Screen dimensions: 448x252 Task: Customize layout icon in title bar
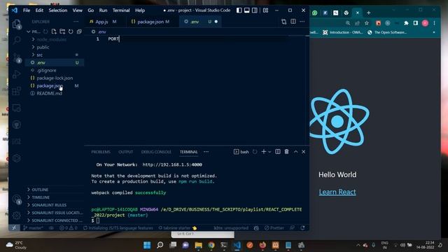pos(266,10)
